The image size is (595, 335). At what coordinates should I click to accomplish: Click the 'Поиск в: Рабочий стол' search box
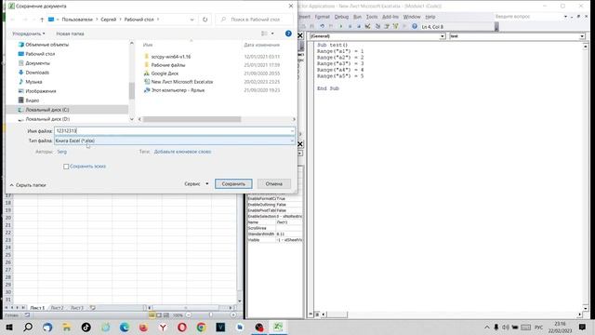pyautogui.click(x=255, y=20)
